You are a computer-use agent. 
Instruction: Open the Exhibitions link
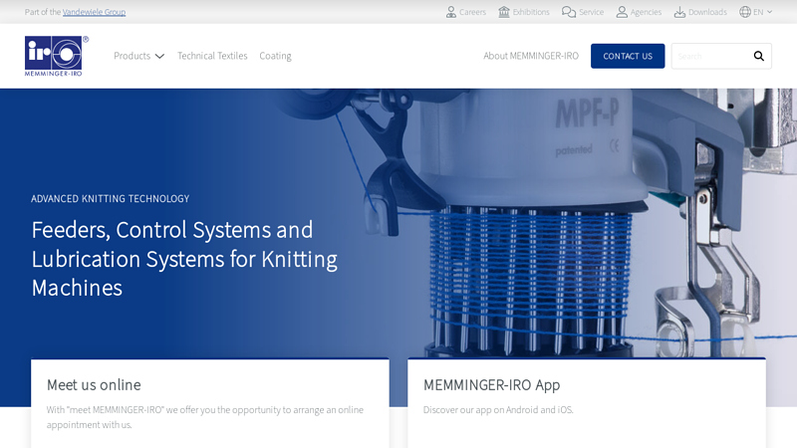[x=524, y=12]
